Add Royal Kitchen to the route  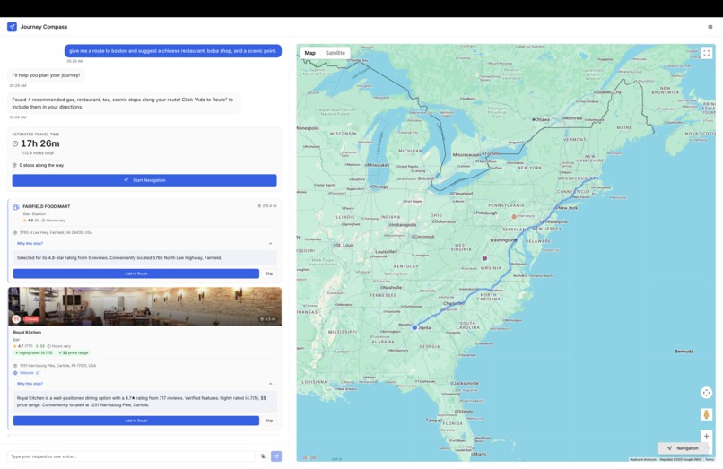136,421
